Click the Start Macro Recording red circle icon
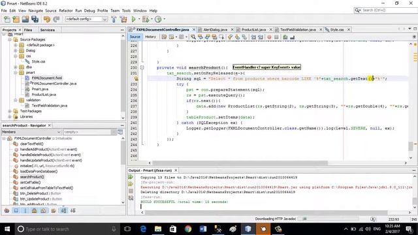The height and width of the screenshot is (235, 418). 269,37
